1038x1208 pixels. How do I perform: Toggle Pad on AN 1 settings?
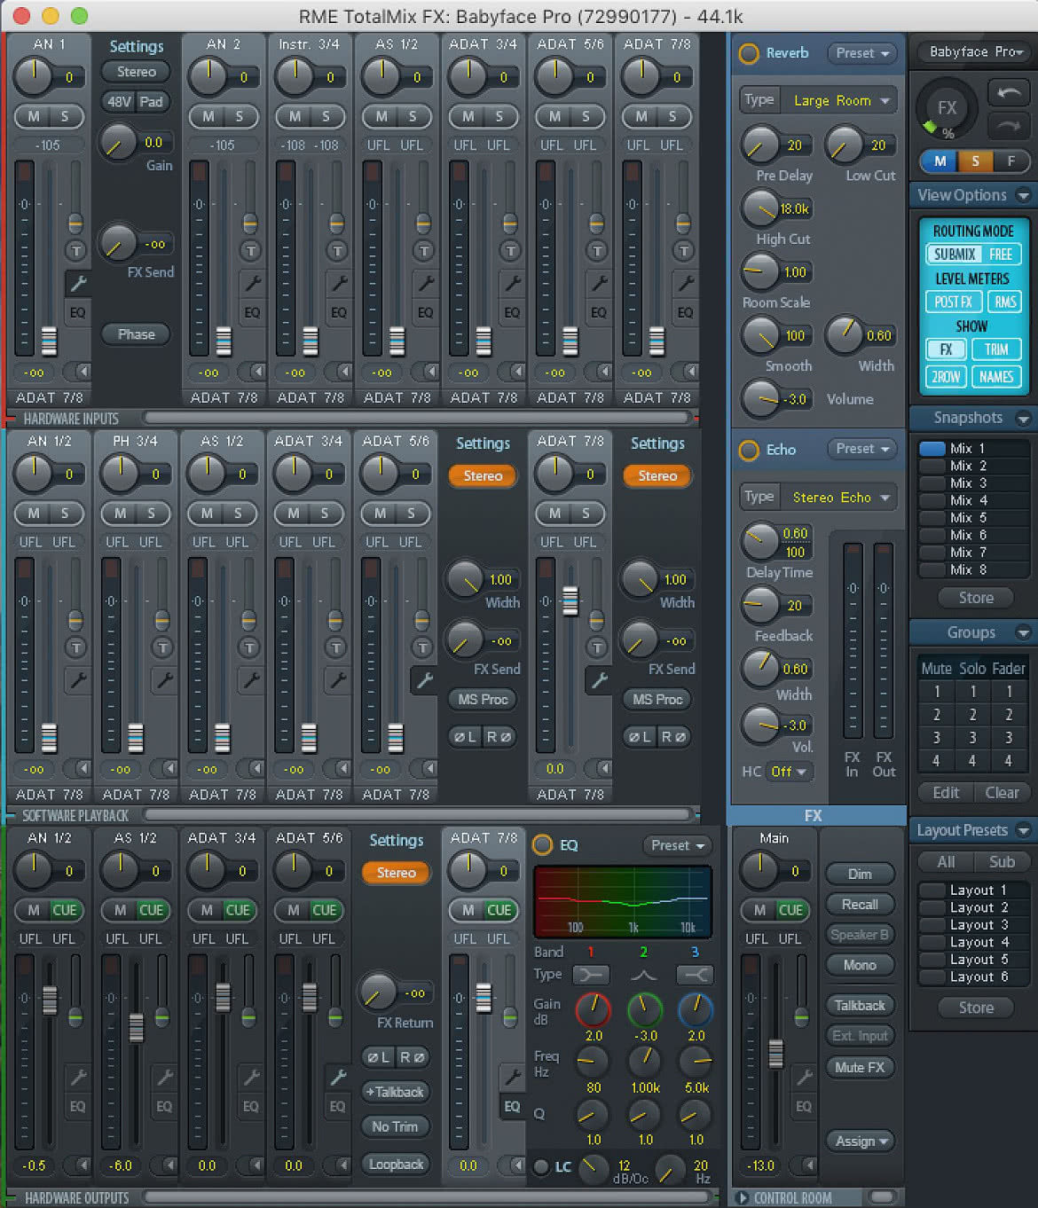pyautogui.click(x=152, y=101)
